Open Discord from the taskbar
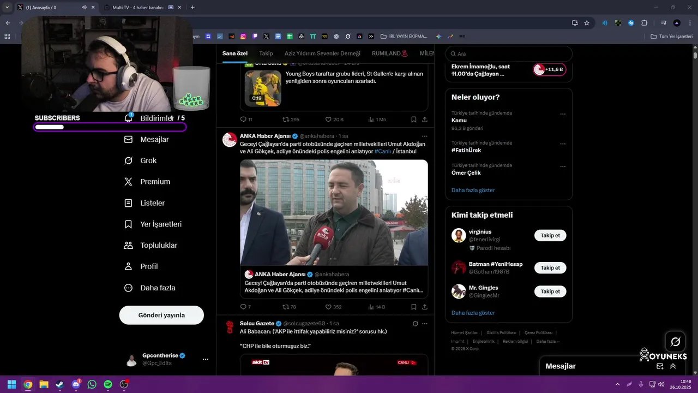Viewport: 698px width, 393px height. coord(76,384)
